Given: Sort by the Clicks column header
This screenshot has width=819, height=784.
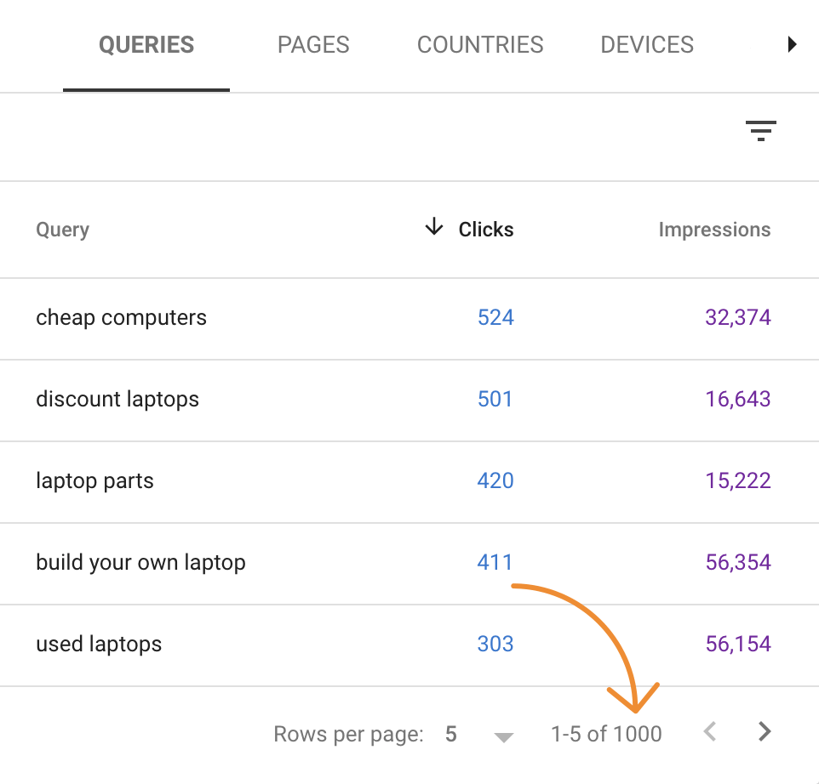Looking at the screenshot, I should tap(486, 230).
